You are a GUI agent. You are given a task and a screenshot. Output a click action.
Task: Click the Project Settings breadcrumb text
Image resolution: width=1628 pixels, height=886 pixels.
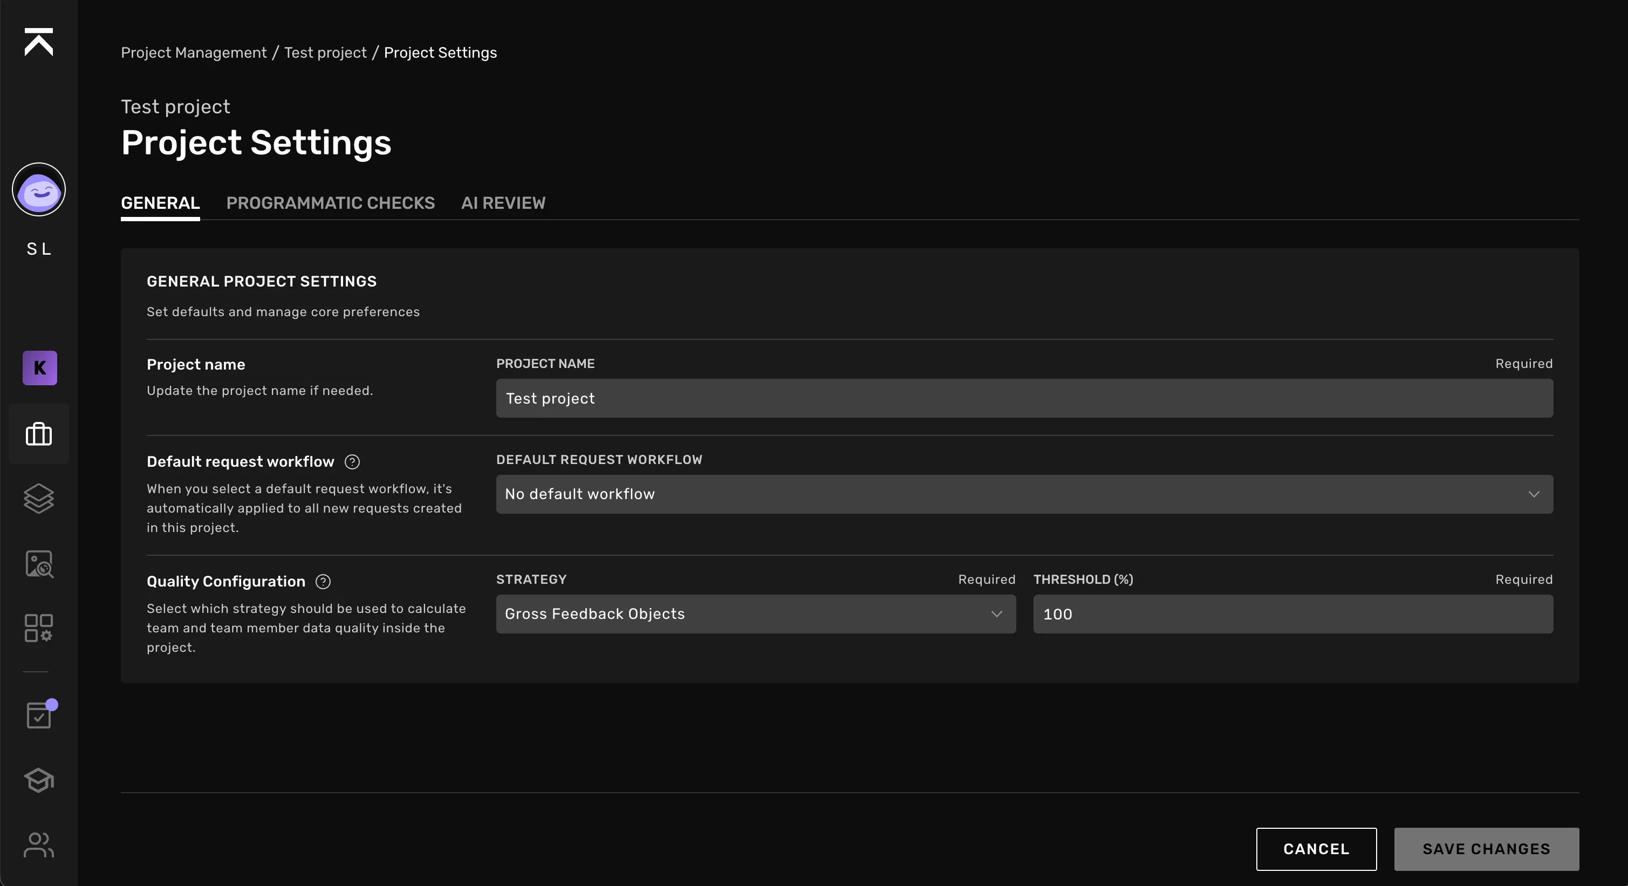(x=440, y=52)
